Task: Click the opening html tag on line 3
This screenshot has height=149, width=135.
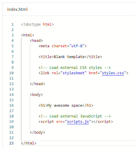Action: (x=28, y=35)
